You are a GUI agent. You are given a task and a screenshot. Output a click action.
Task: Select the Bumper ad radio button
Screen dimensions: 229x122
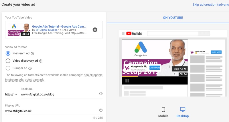8,68
